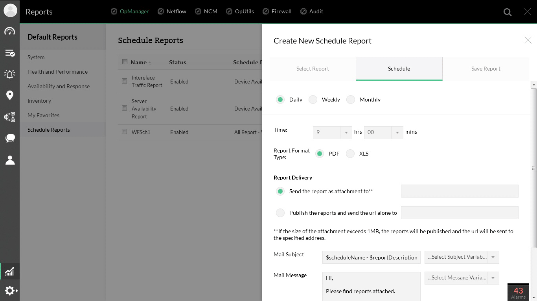Choose XLS report format
Image resolution: width=537 pixels, height=301 pixels.
coord(350,154)
